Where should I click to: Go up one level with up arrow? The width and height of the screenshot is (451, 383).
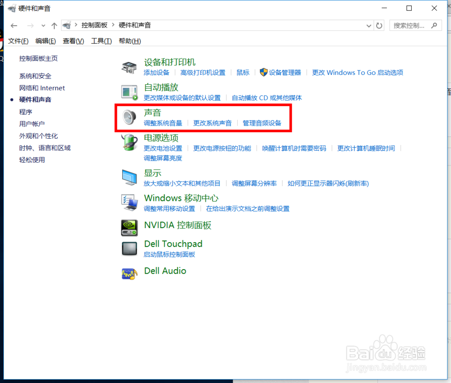tap(54, 26)
